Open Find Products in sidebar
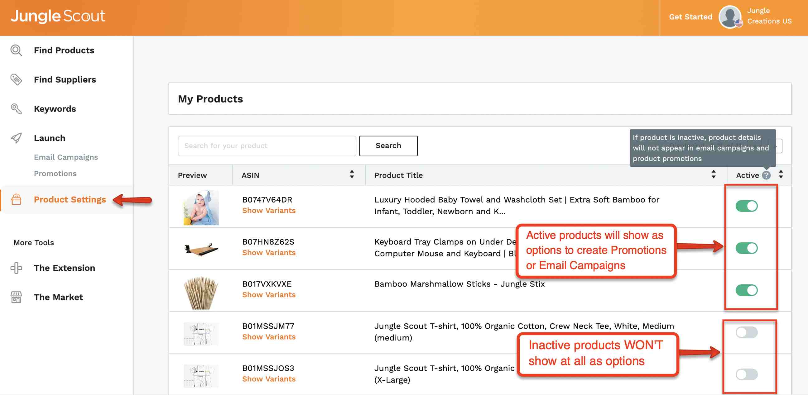Screen dimensions: 808x395 [x=64, y=50]
